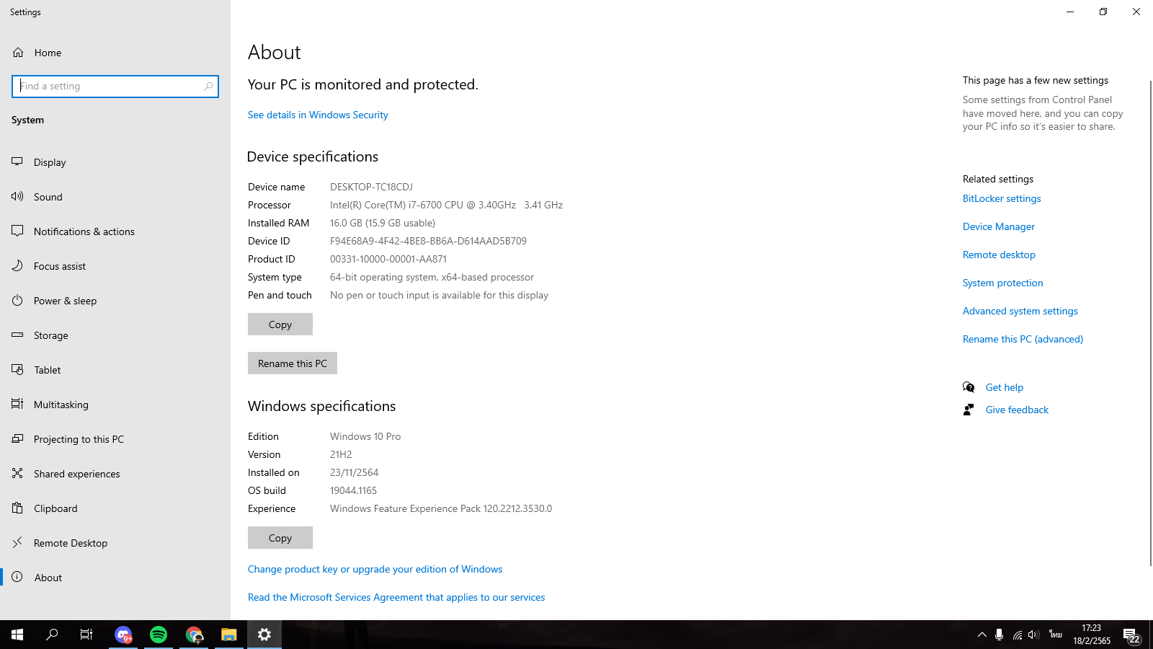This screenshot has width=1153, height=649.
Task: Show hidden system tray icons
Action: pos(981,635)
